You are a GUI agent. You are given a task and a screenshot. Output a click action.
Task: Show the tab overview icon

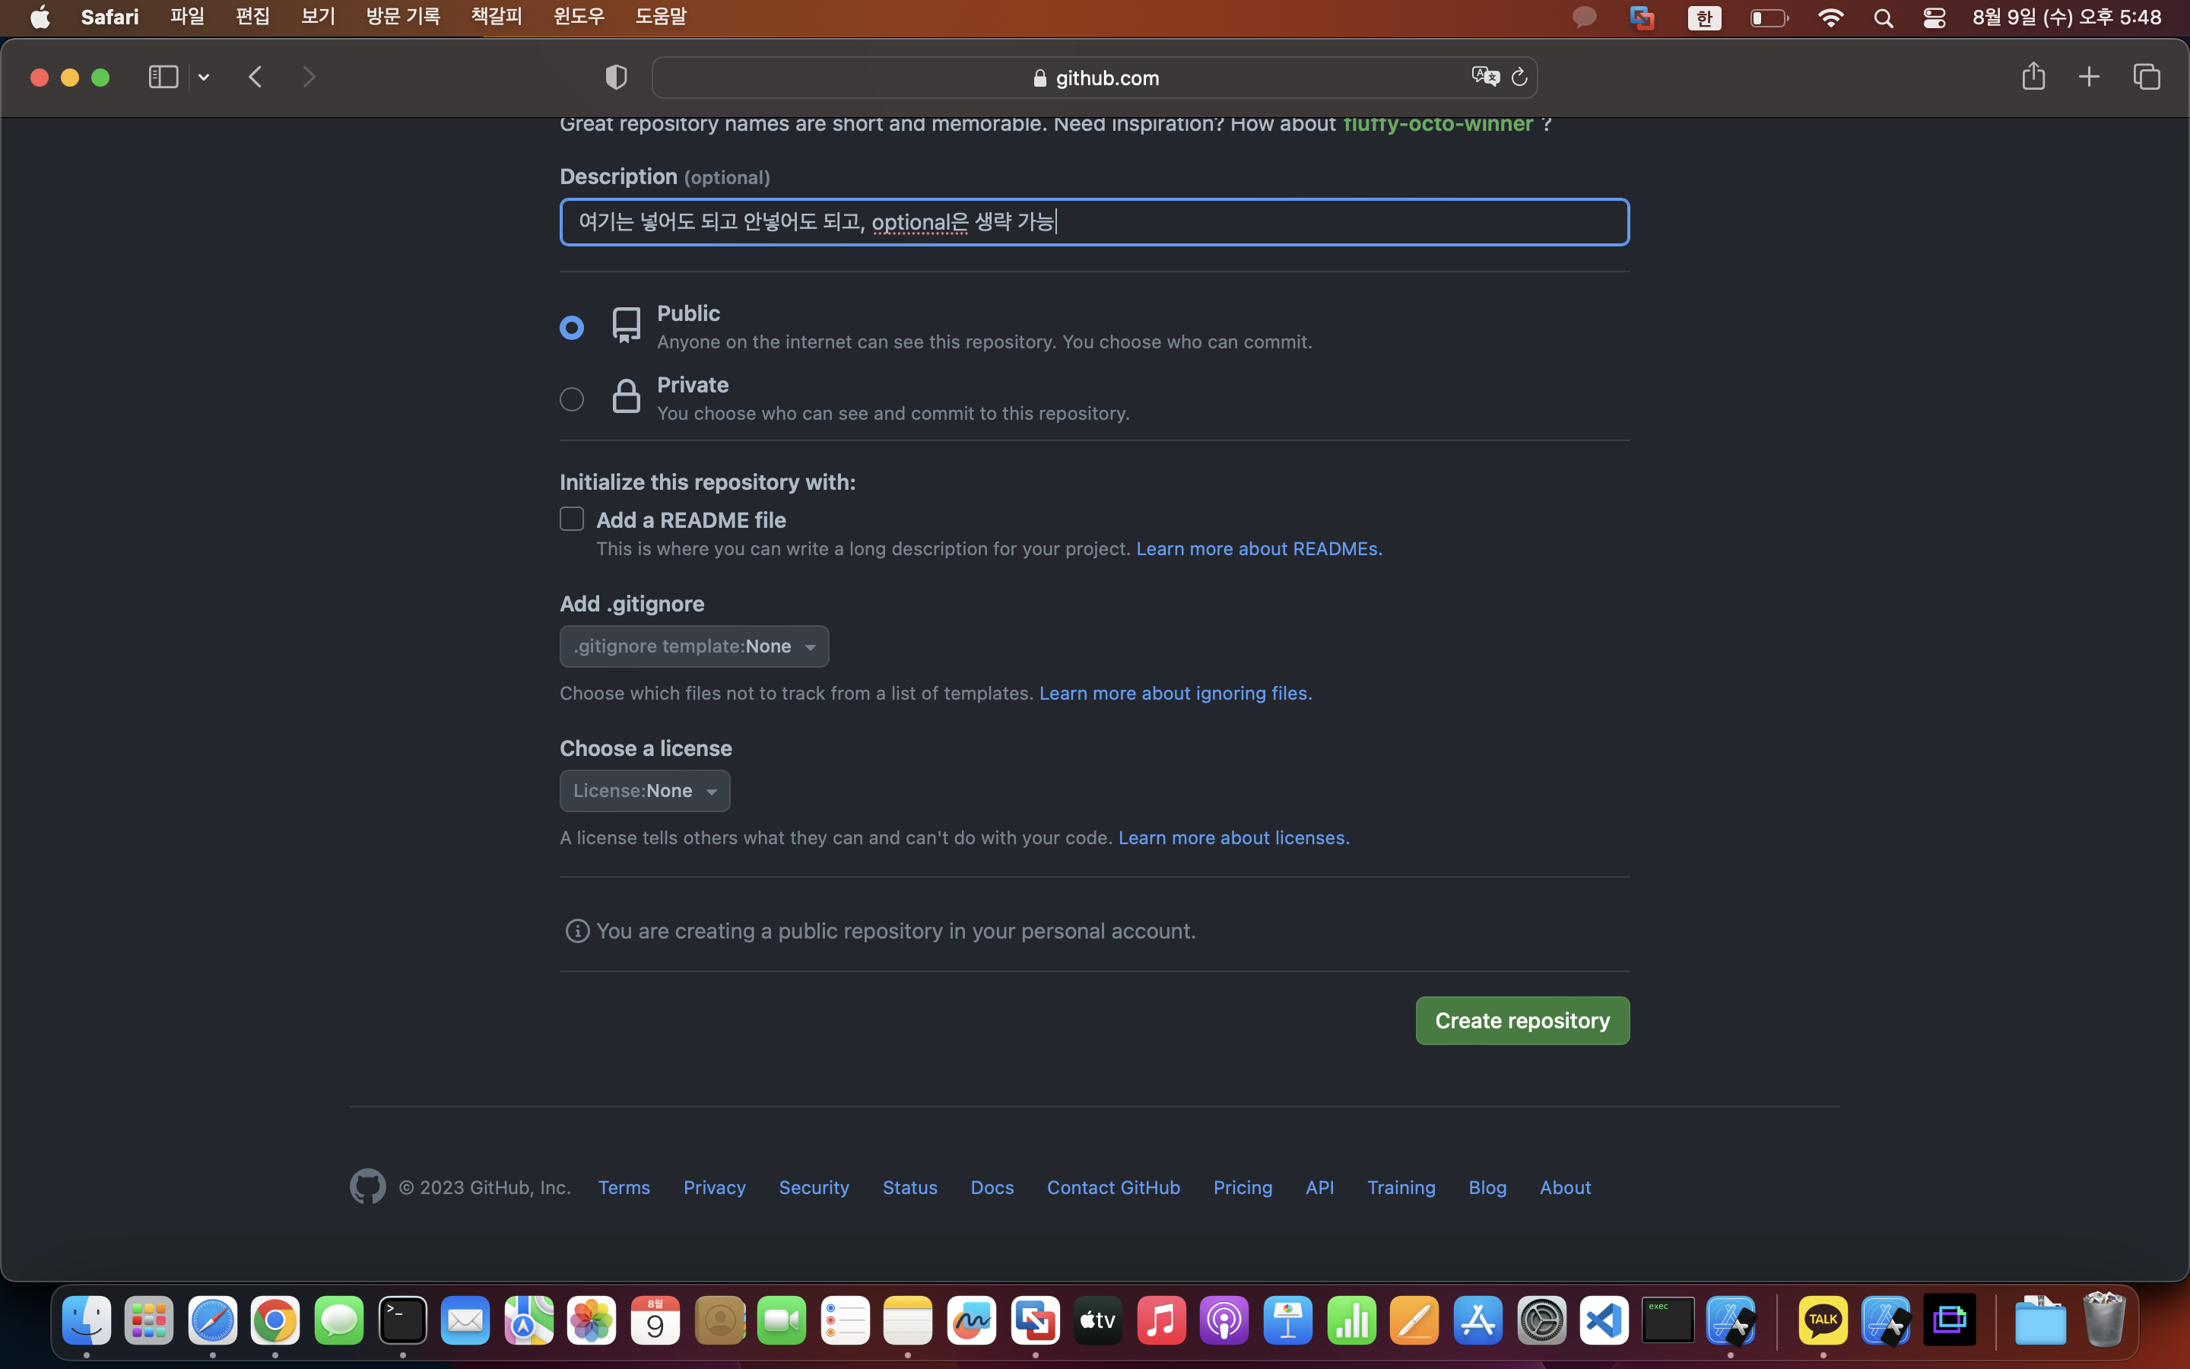coord(2147,77)
